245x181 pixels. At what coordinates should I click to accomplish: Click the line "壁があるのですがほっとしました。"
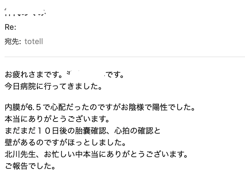pyautogui.click(x=65, y=142)
